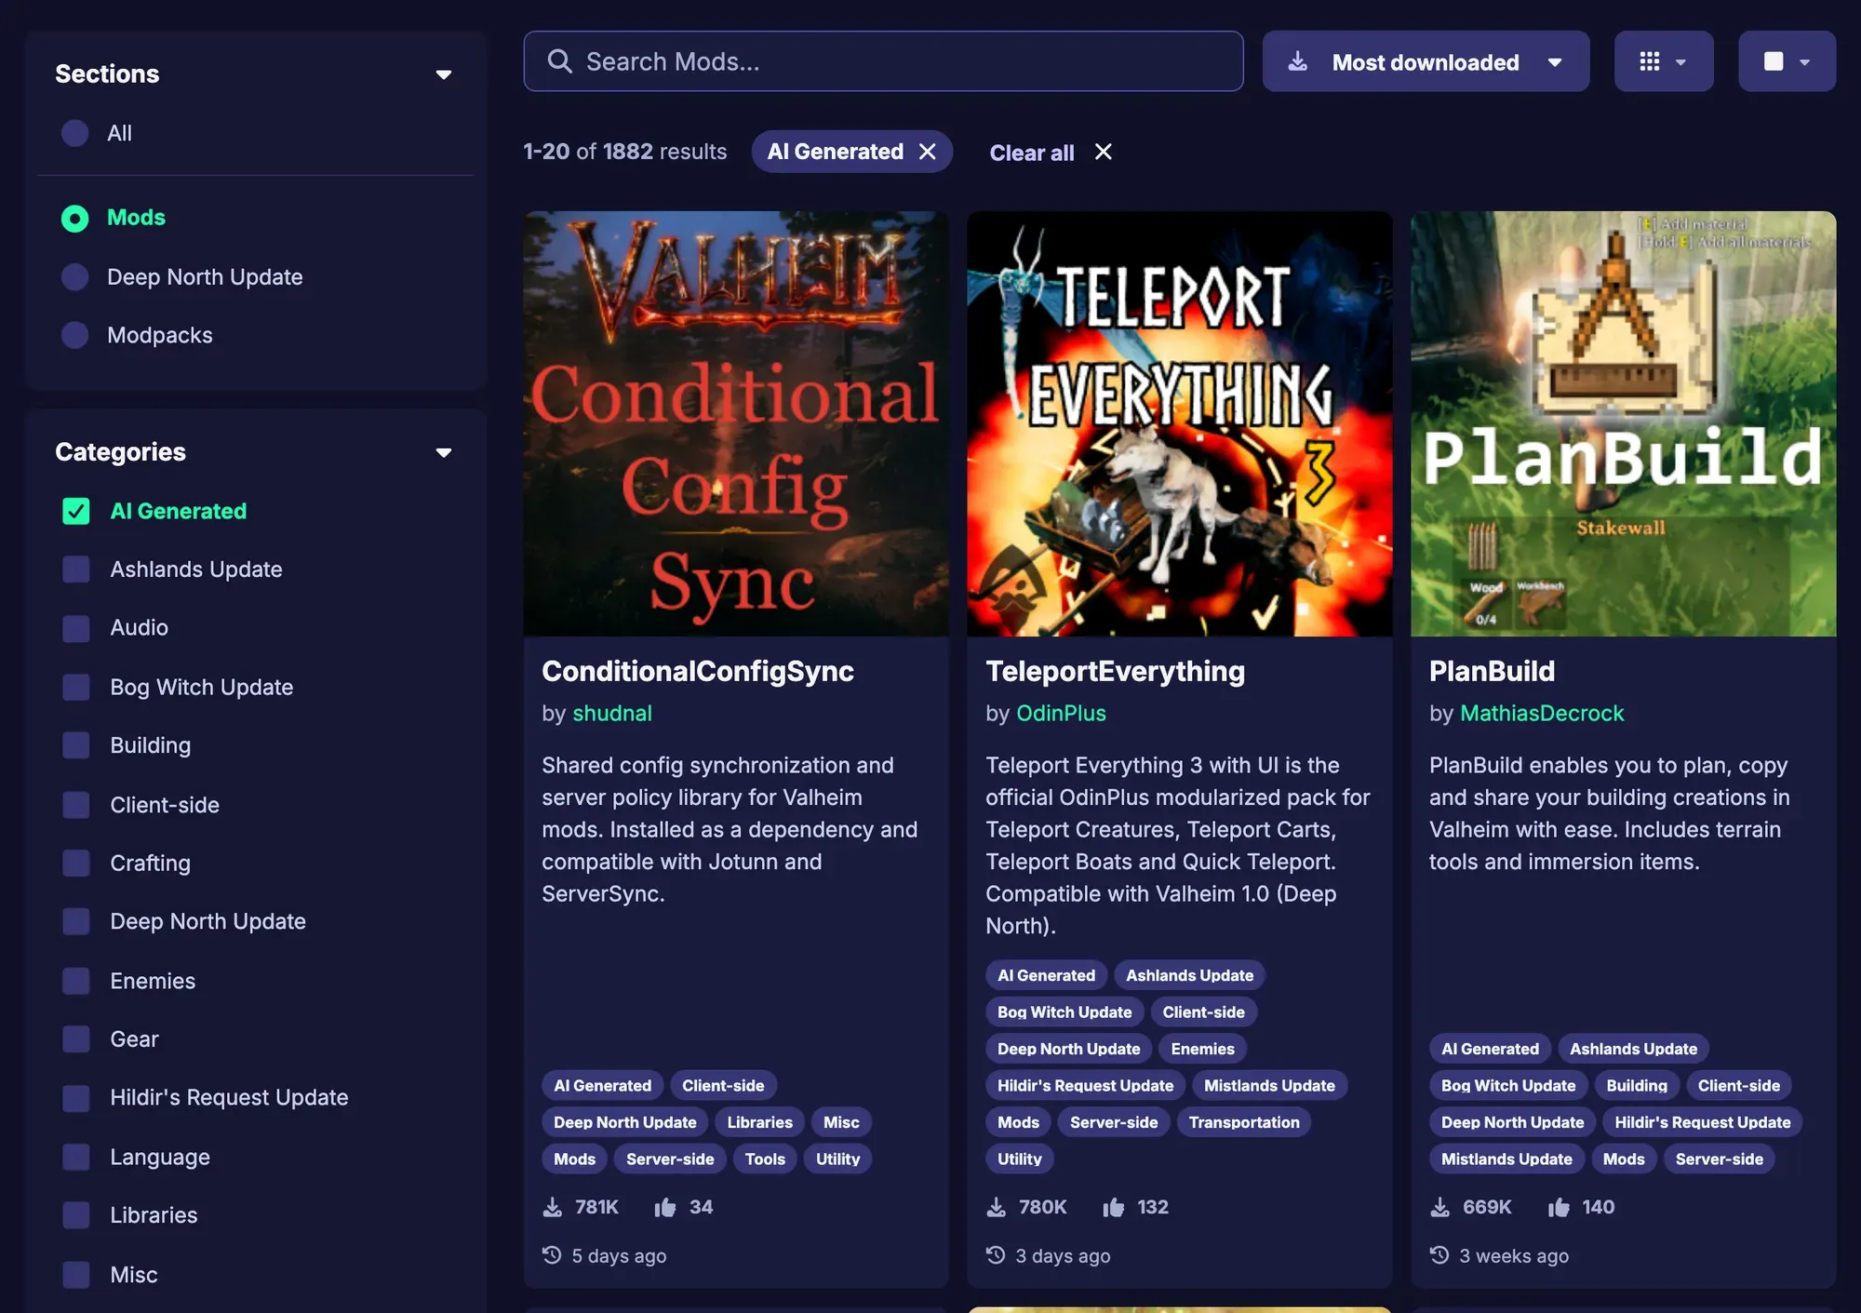Screen dimensions: 1861x1313
Task: Select the Modpacks section radio
Action: click(75, 335)
